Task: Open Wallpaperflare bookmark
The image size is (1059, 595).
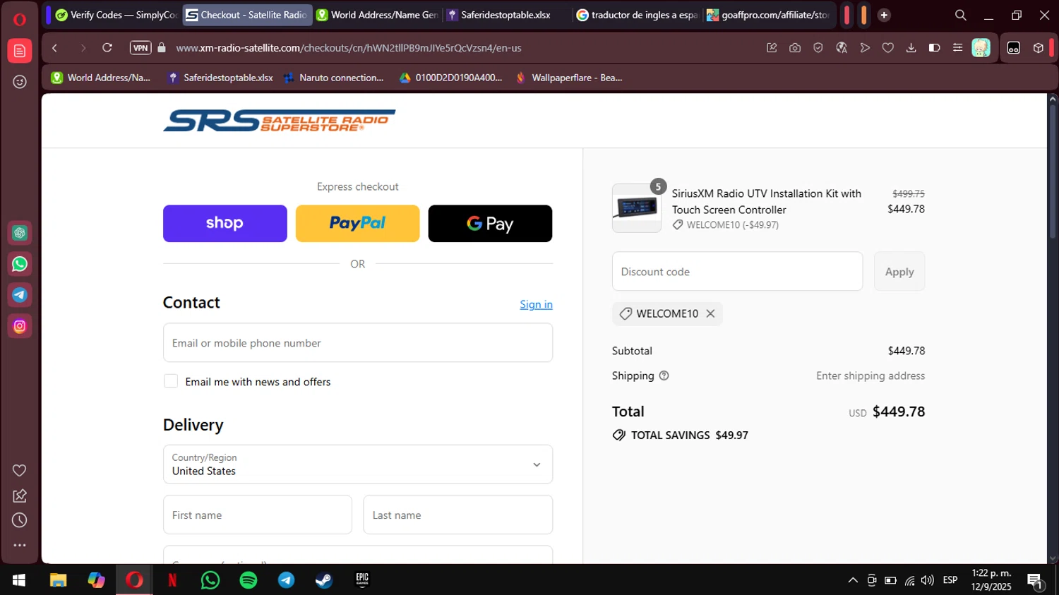Action: (569, 78)
